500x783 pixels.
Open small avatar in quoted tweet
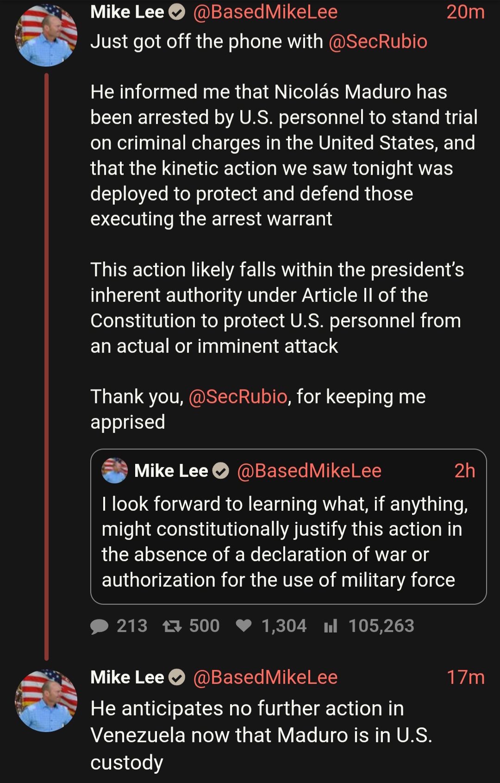(x=114, y=470)
